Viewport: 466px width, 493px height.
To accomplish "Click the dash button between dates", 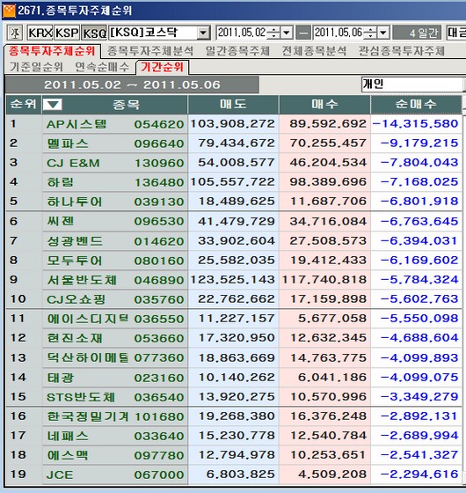I will pos(303,33).
